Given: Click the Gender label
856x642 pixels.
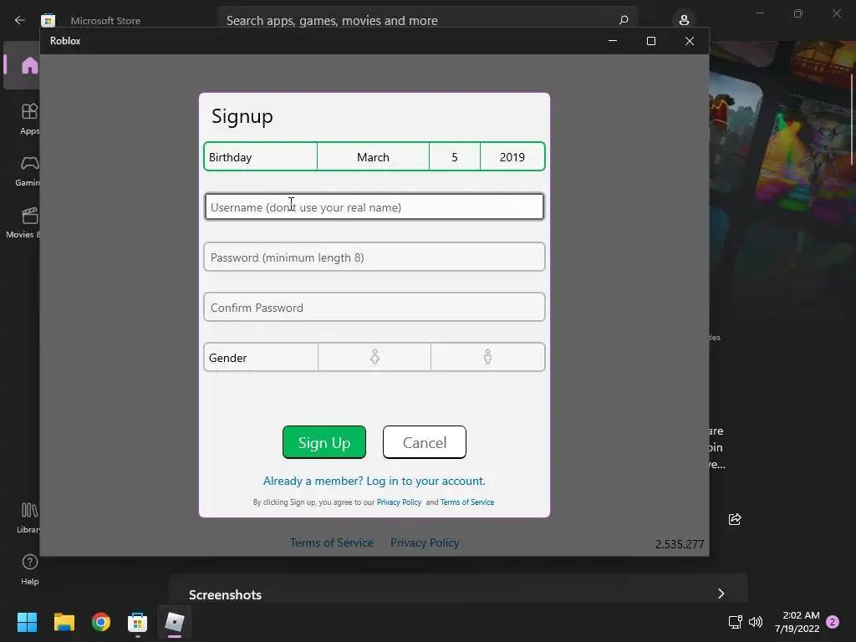Looking at the screenshot, I should 227,358.
